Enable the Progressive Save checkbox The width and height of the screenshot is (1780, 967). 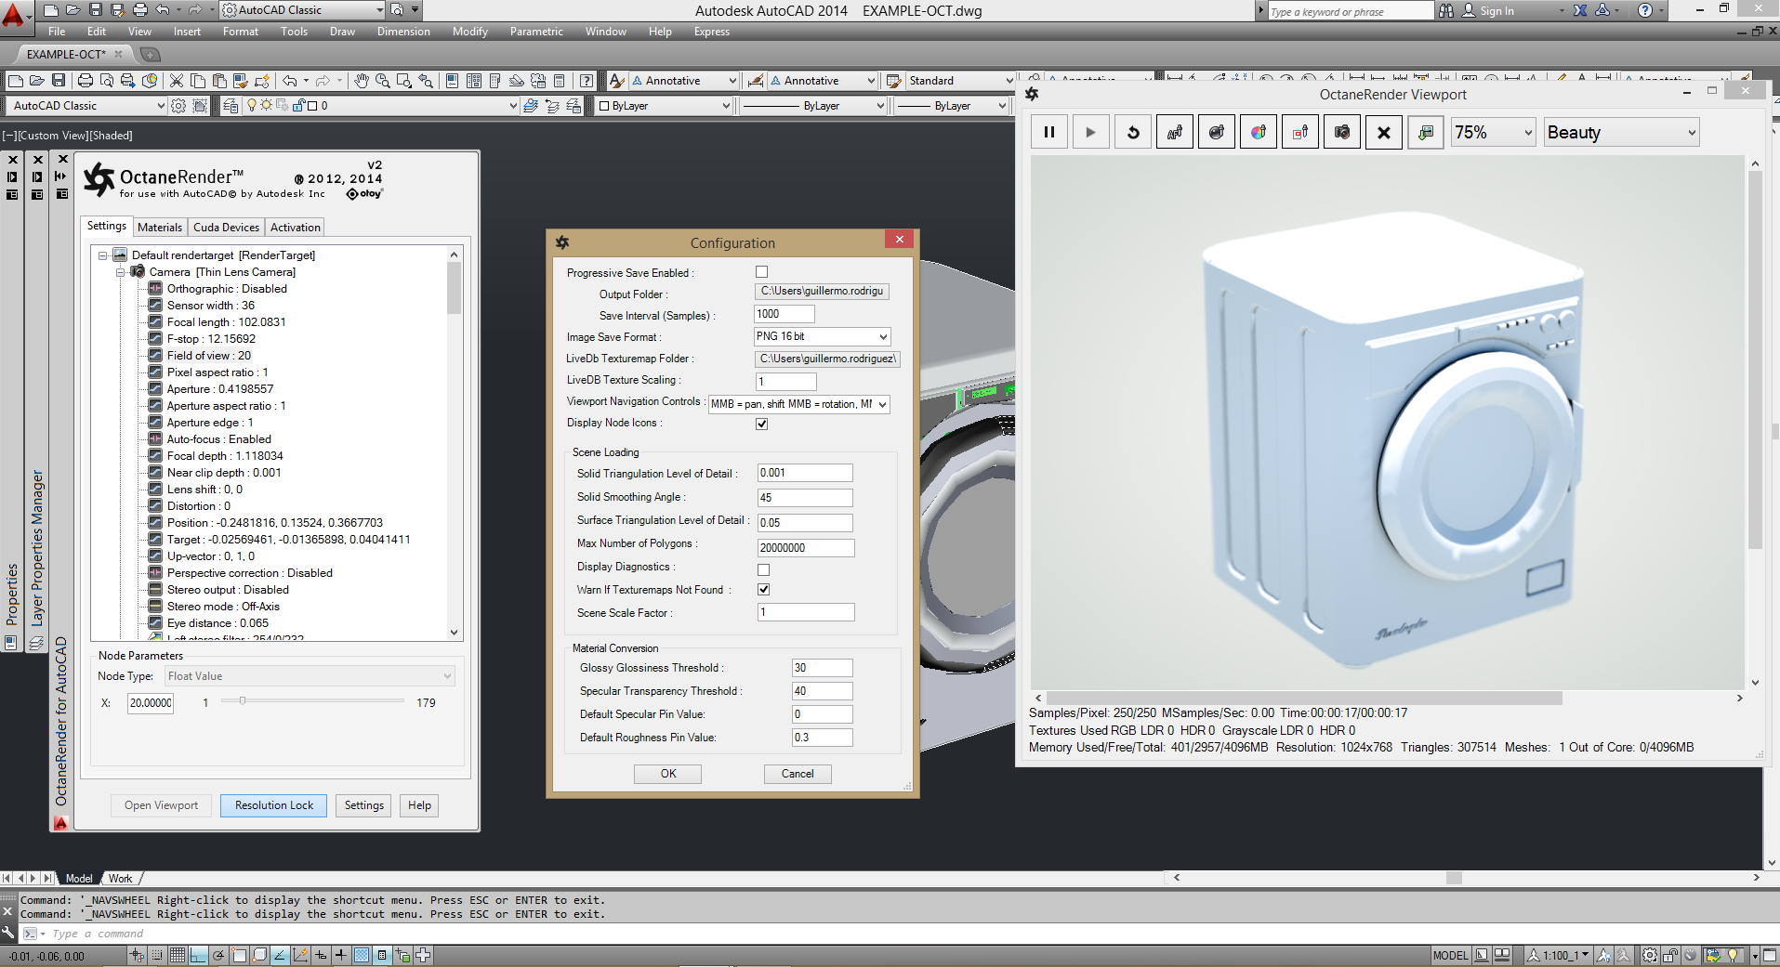[762, 272]
